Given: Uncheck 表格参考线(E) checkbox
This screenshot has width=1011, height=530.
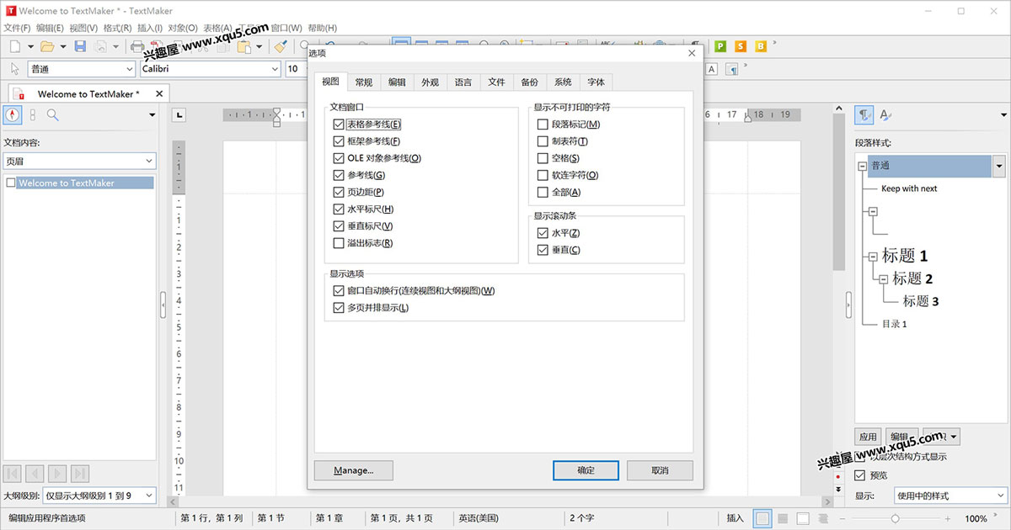Looking at the screenshot, I should [x=339, y=125].
